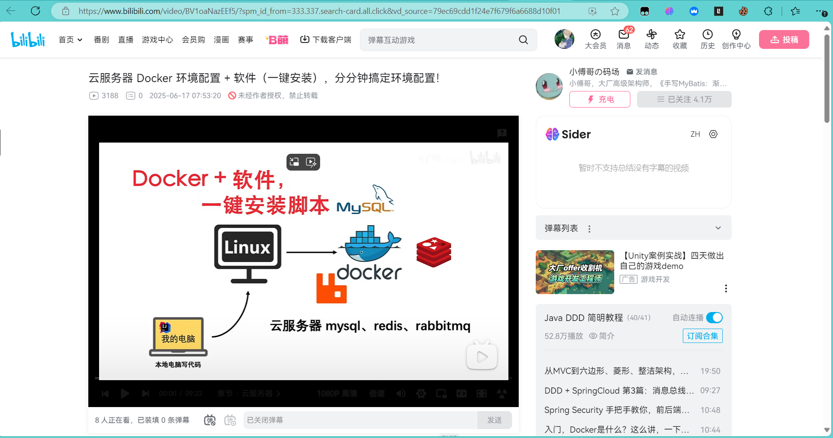Image resolution: width=833 pixels, height=438 pixels.
Task: Click the AI video overlay icon
Action: (x=311, y=162)
